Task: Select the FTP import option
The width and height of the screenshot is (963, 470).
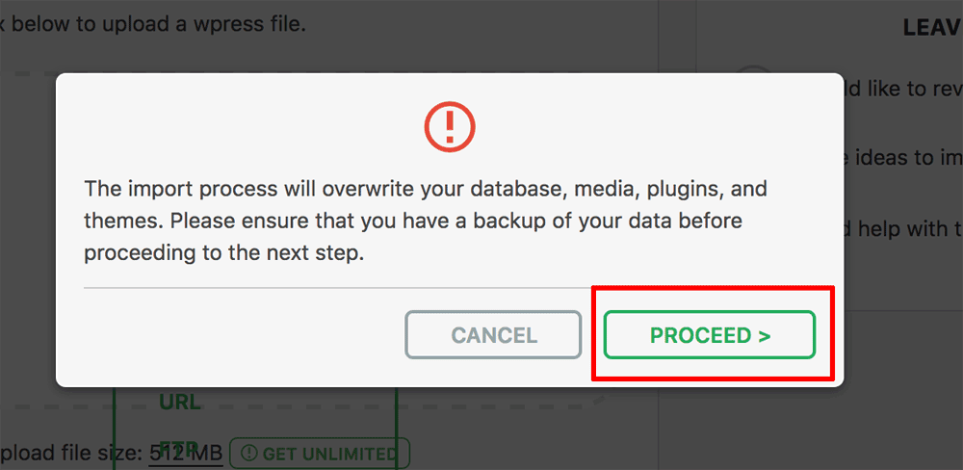Action: [x=179, y=444]
